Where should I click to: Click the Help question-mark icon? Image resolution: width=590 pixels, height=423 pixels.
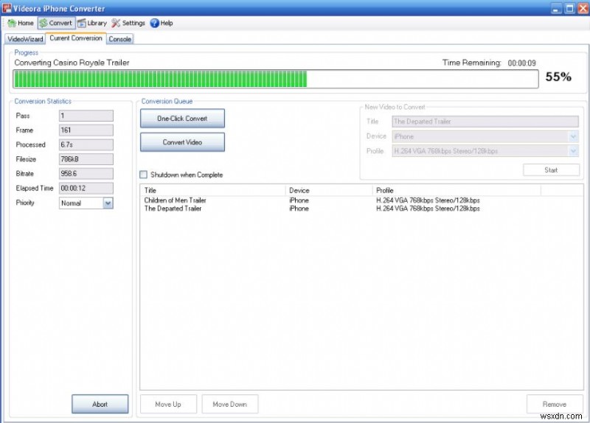coord(154,24)
